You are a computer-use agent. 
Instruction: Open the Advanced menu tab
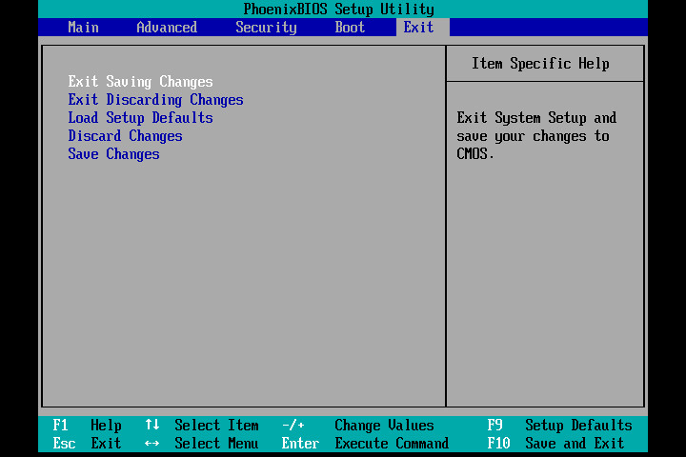pyautogui.click(x=167, y=27)
